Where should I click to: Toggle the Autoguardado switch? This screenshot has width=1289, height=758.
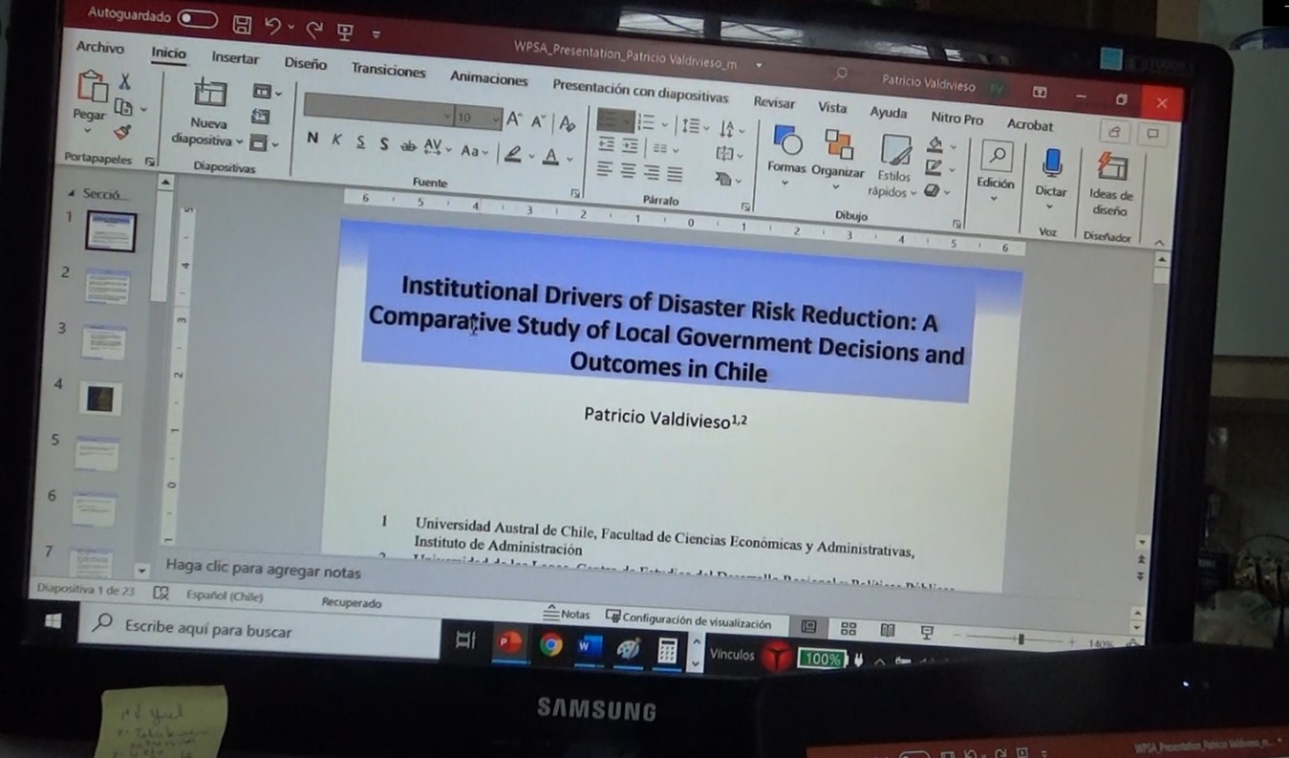(x=197, y=19)
